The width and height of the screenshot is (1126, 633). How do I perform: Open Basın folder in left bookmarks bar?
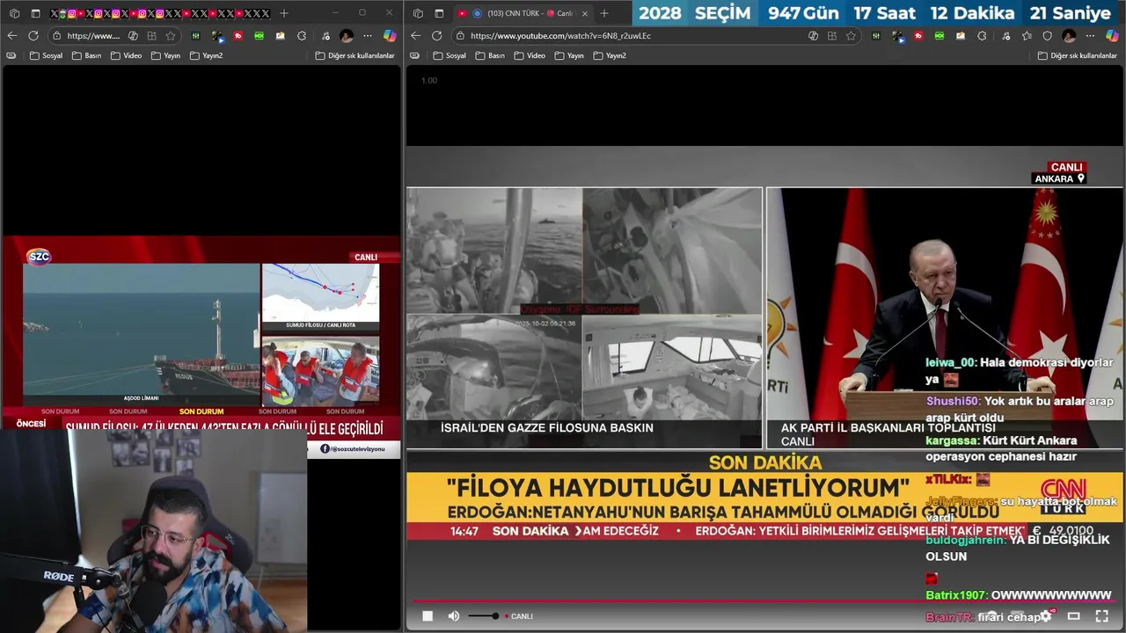click(86, 55)
